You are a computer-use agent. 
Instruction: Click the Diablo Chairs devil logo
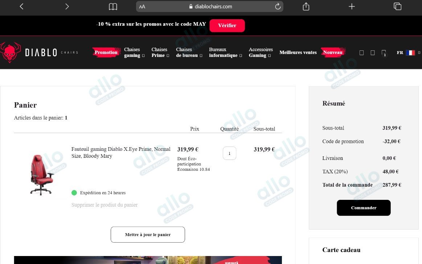(10, 52)
